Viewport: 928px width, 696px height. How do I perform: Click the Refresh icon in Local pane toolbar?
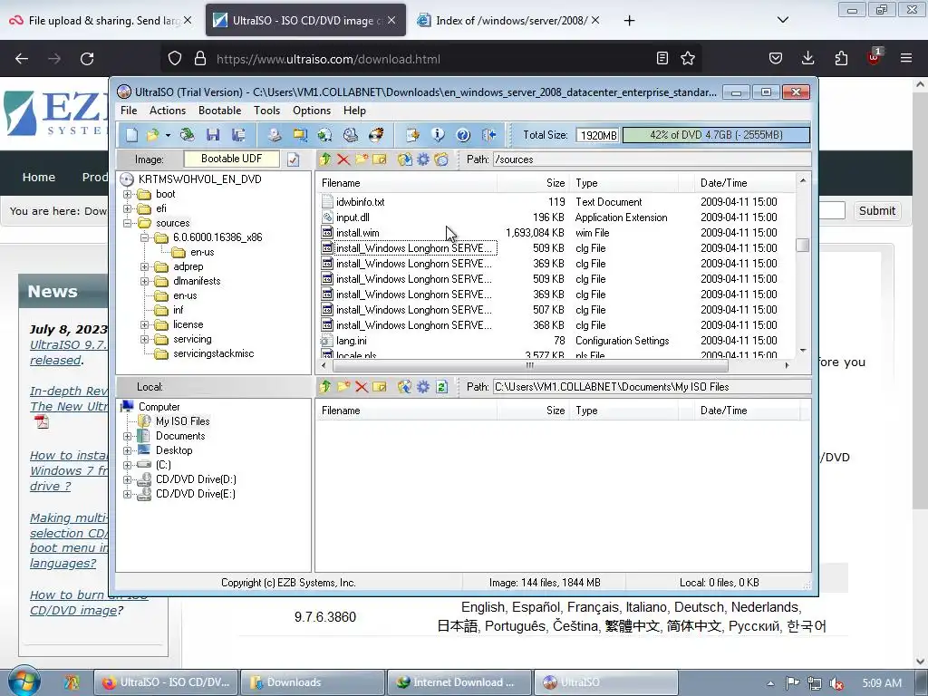[x=441, y=386]
